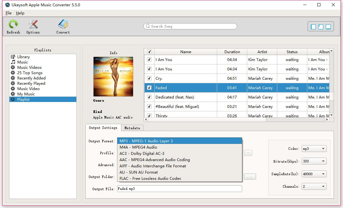
Task: Start conversion with the Convert icon
Action: click(x=63, y=24)
